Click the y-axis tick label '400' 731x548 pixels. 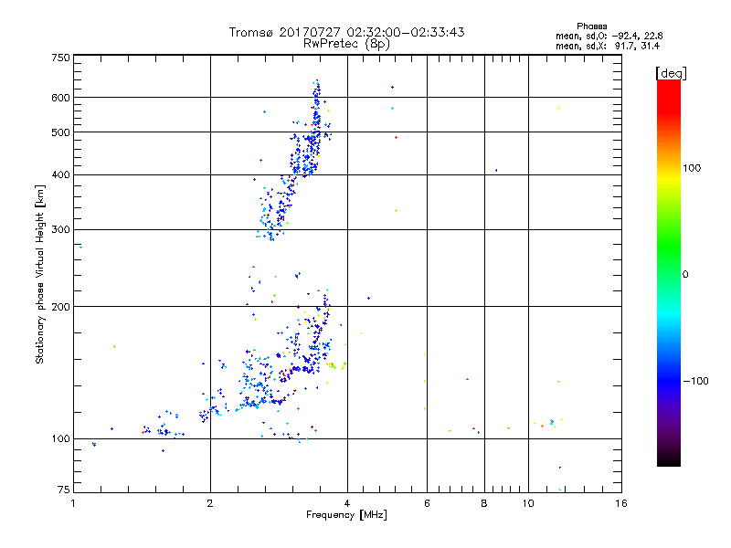60,174
